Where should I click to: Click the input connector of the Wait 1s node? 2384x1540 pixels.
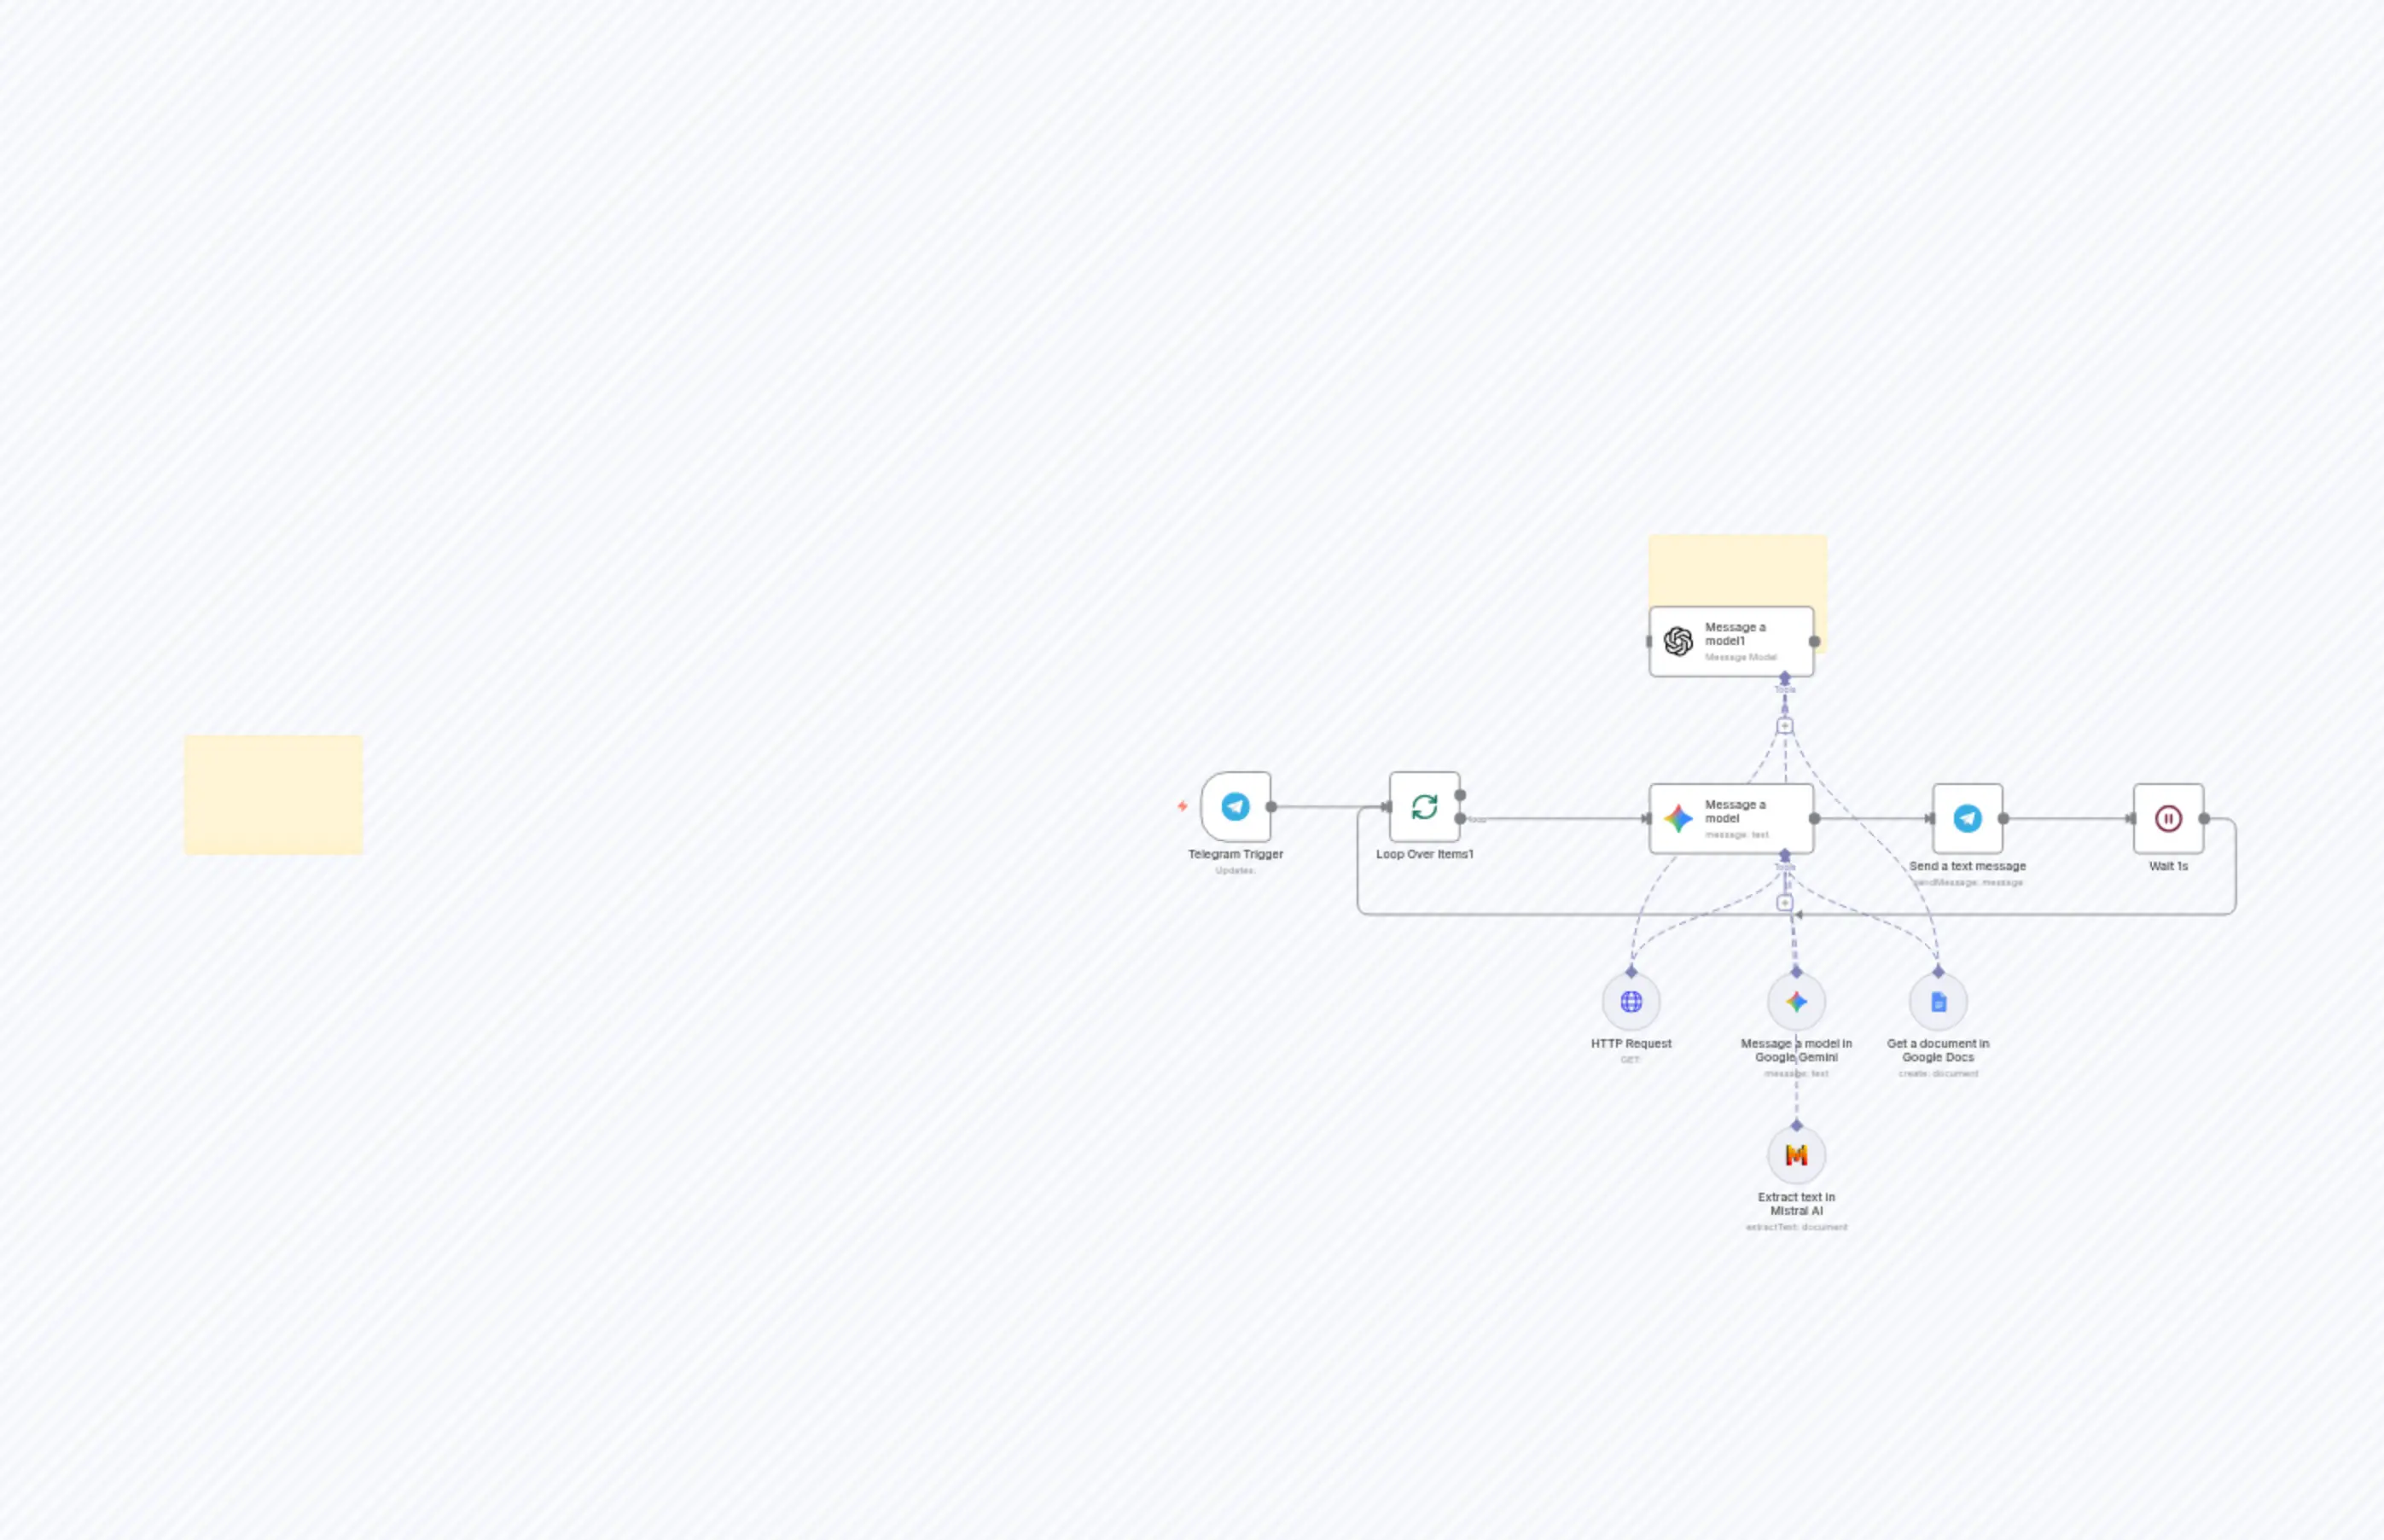point(2131,817)
